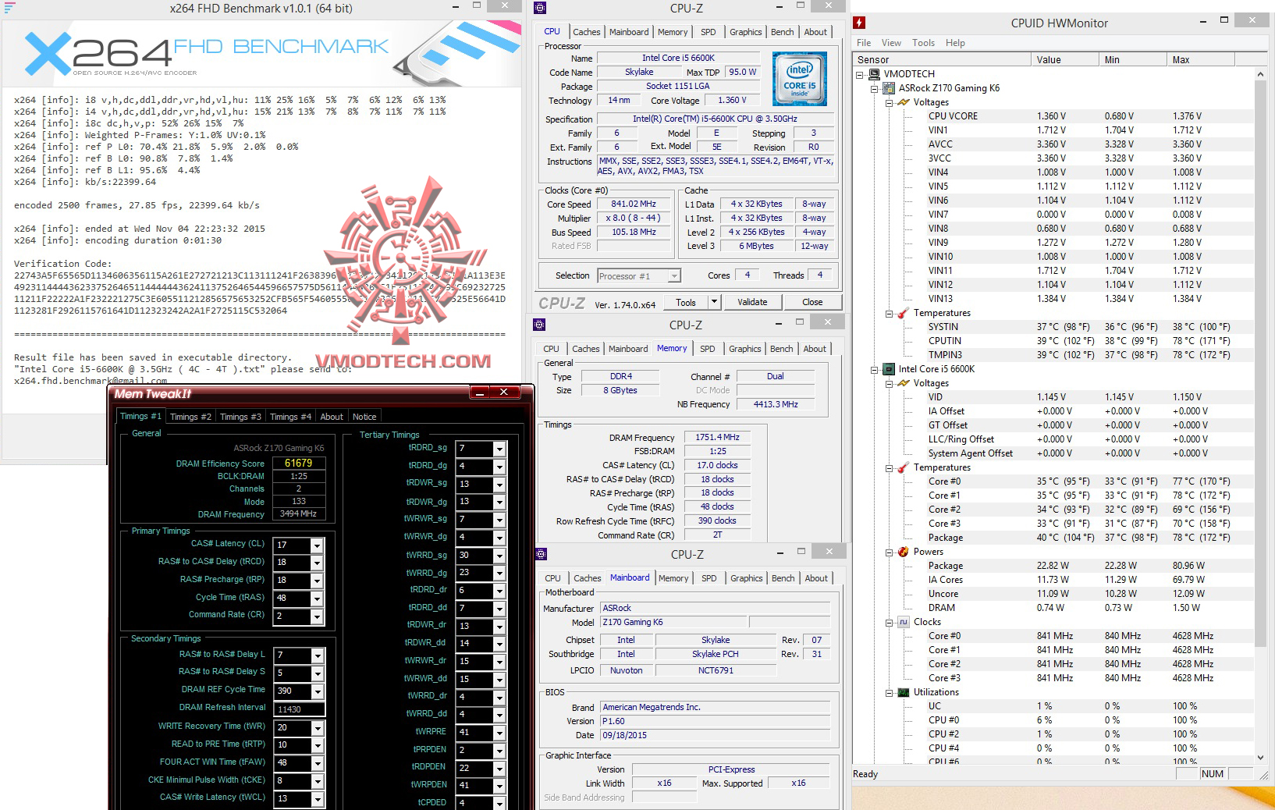Collapse the ASRock Z170 Gaming K6 node

tap(875, 88)
